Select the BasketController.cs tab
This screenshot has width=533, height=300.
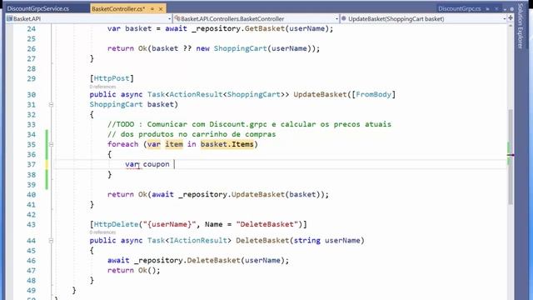click(118, 9)
